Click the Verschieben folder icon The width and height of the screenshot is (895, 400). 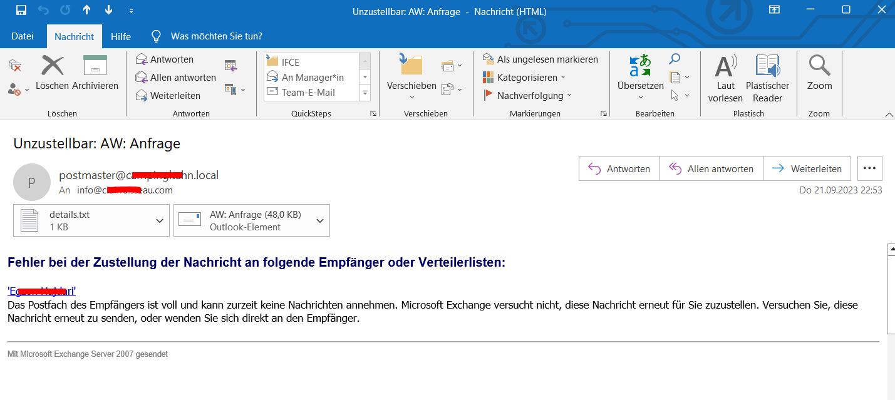tap(411, 66)
